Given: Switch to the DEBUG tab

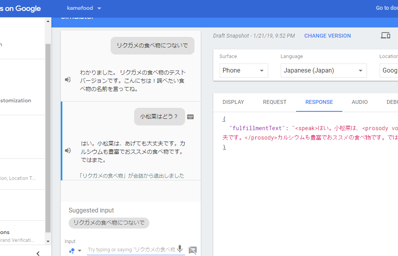Looking at the screenshot, I should [392, 102].
